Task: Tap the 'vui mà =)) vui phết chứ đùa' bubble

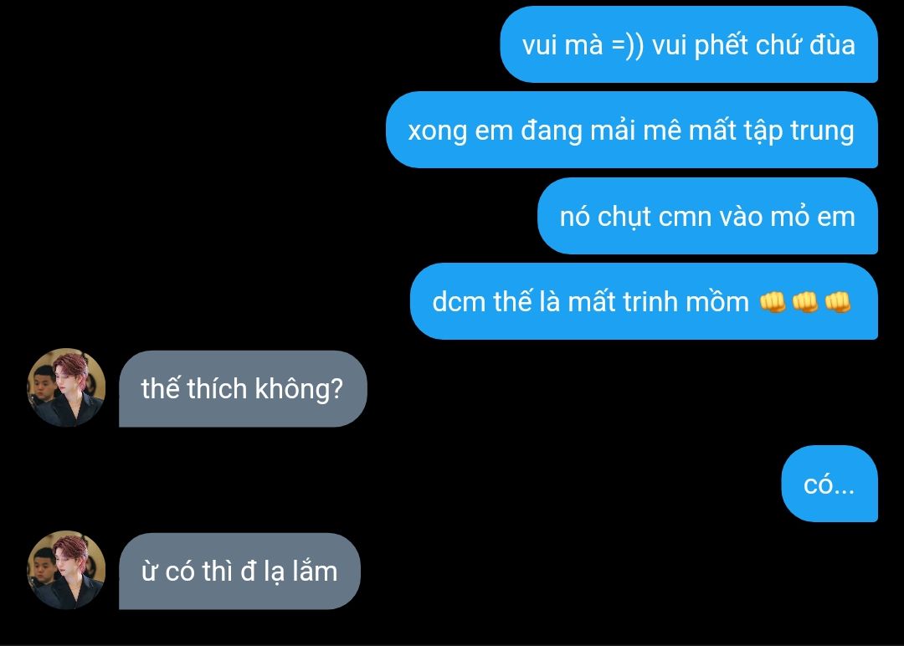Action: [689, 44]
